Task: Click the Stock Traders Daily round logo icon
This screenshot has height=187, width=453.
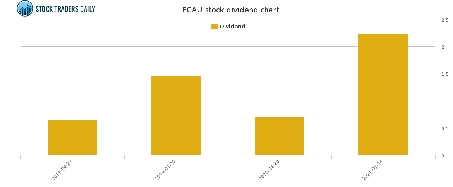Action: [x=25, y=8]
